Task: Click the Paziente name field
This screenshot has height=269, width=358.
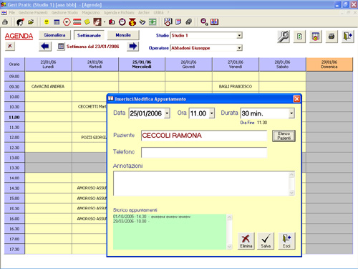Action: (204, 136)
